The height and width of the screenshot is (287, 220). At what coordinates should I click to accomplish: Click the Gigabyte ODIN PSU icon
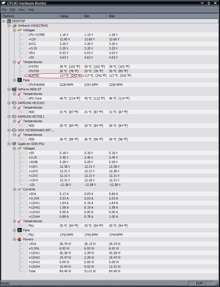(x=14, y=144)
